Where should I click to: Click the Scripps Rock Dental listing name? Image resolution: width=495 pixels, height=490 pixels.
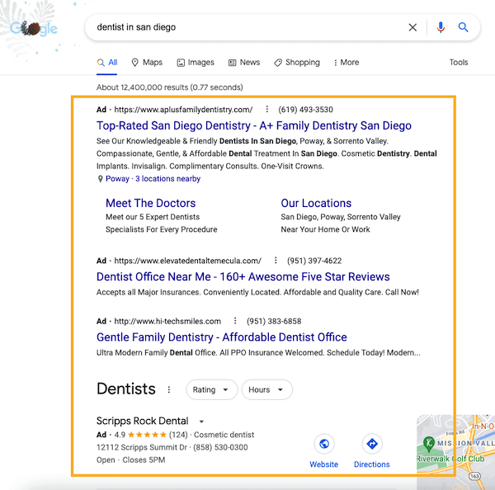pyautogui.click(x=143, y=421)
